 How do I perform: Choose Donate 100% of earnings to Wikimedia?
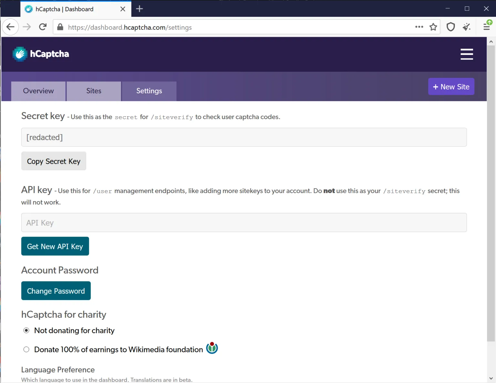(x=26, y=349)
